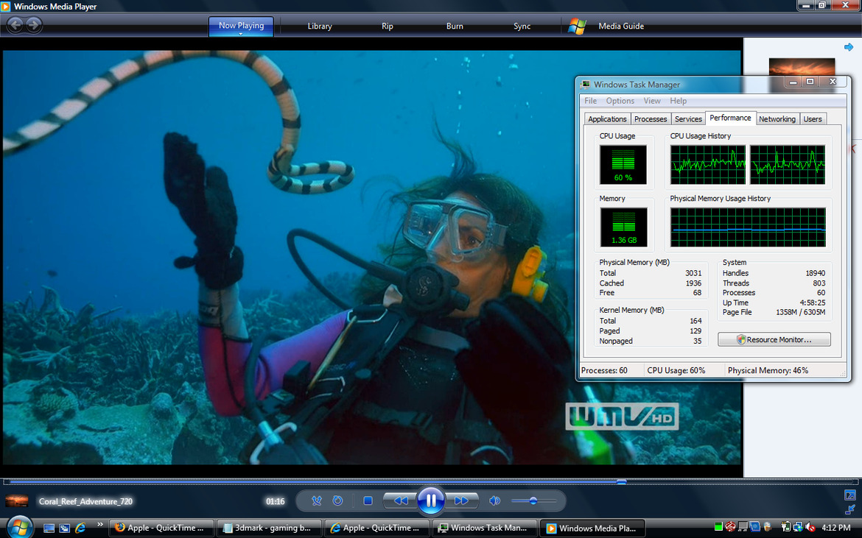The width and height of the screenshot is (862, 538).
Task: Switch to the Processes tab in Task Manager
Action: (651, 119)
